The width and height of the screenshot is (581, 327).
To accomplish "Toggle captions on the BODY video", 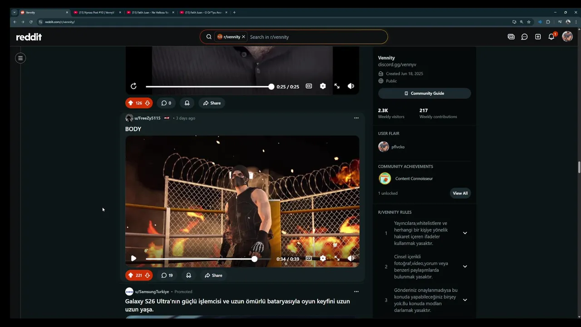I will coord(309,258).
